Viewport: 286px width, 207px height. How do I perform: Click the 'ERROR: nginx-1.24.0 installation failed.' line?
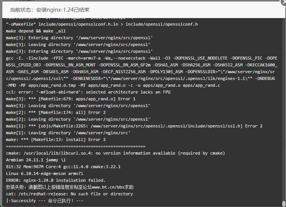(x=55, y=180)
